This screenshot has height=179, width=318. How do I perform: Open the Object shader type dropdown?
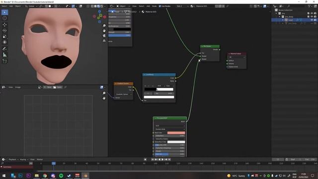(123, 6)
